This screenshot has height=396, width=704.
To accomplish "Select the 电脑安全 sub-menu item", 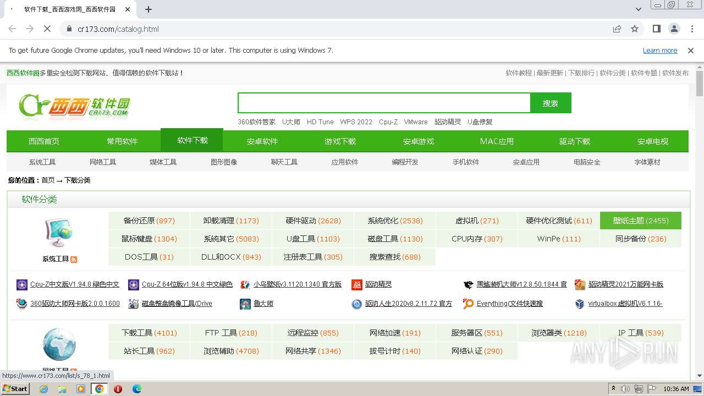I will [587, 162].
